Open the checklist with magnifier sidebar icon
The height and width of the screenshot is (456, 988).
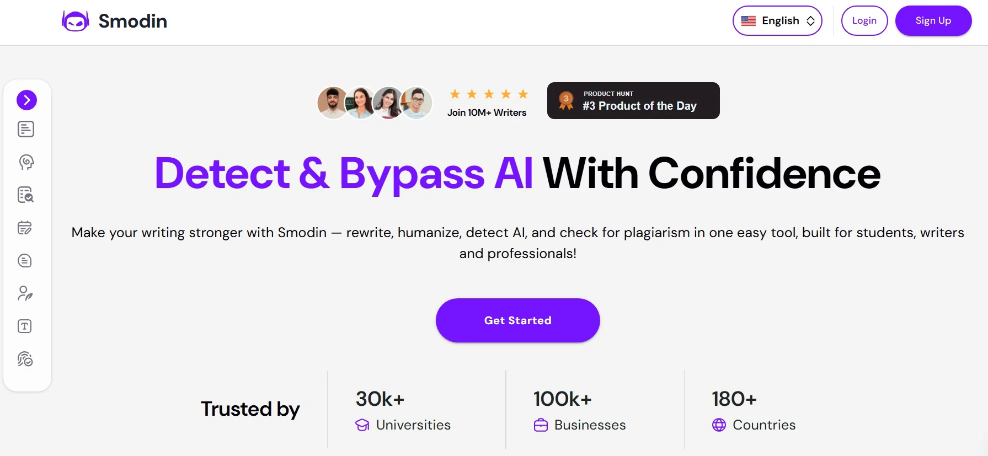pos(26,195)
